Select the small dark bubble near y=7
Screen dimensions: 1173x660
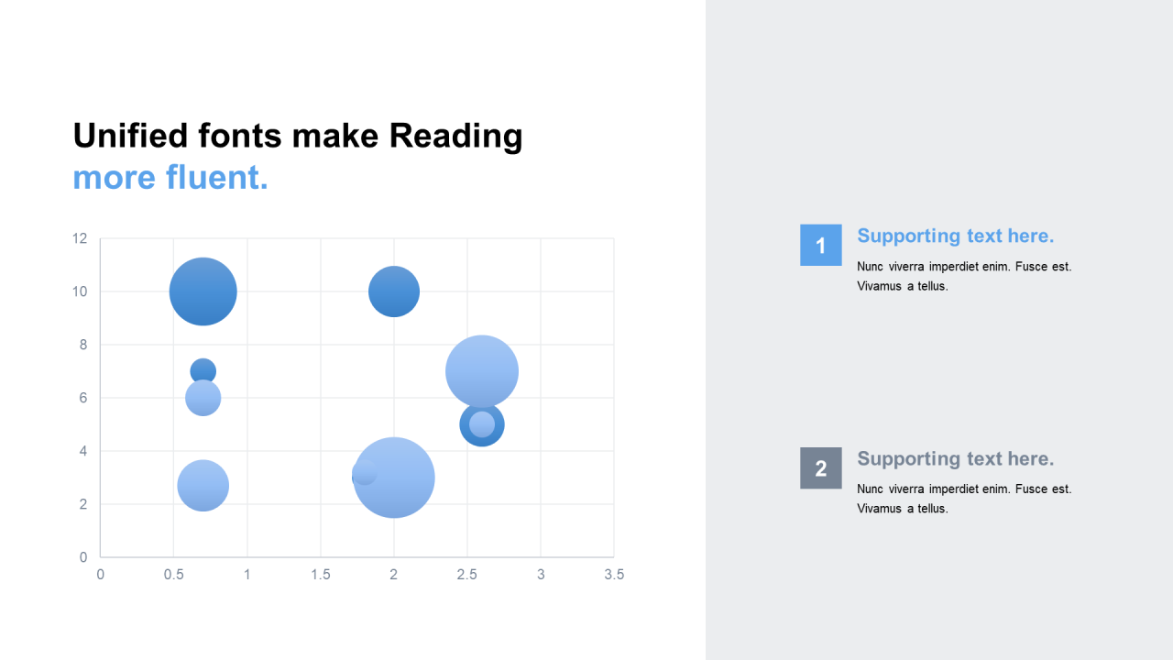tap(203, 369)
